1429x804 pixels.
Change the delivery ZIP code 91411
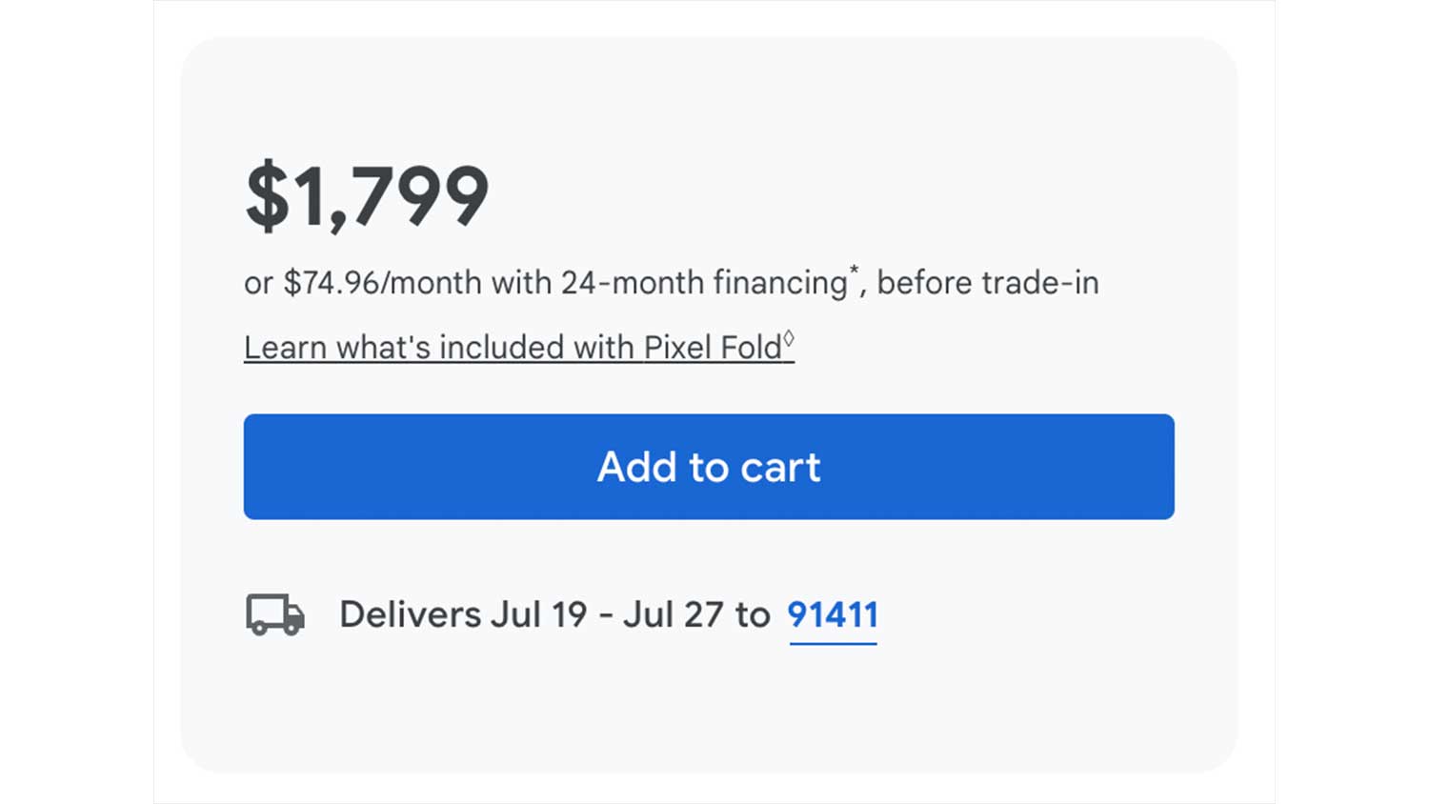(x=833, y=615)
